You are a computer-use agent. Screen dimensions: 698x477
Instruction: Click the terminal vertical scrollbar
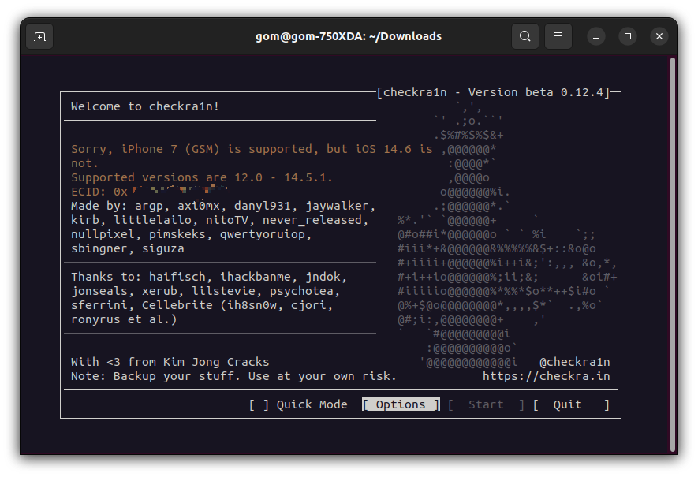click(x=673, y=255)
